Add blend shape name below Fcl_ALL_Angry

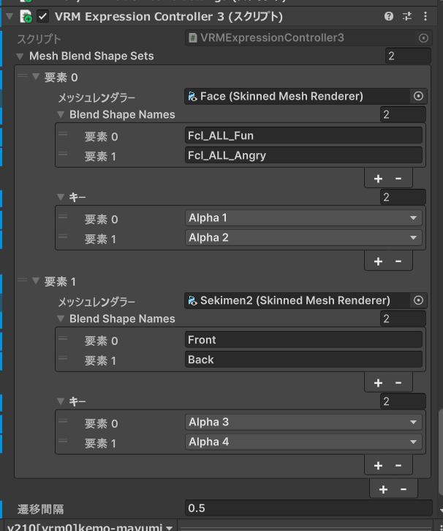click(x=378, y=178)
